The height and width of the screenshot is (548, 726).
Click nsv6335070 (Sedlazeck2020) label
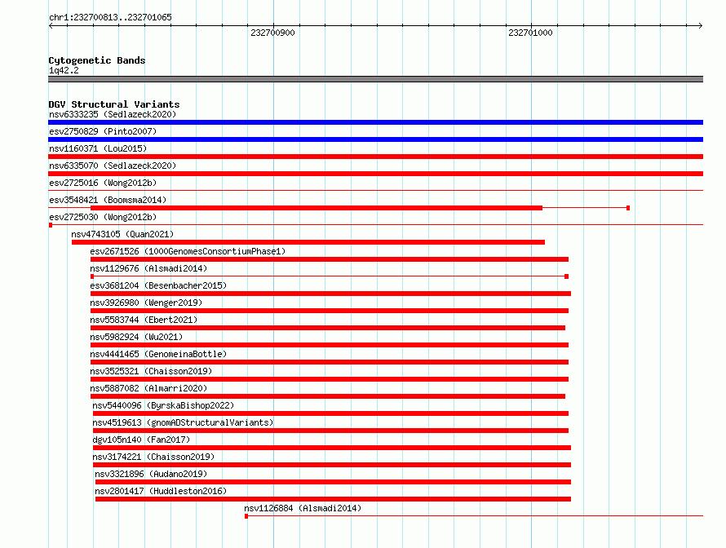click(x=113, y=166)
